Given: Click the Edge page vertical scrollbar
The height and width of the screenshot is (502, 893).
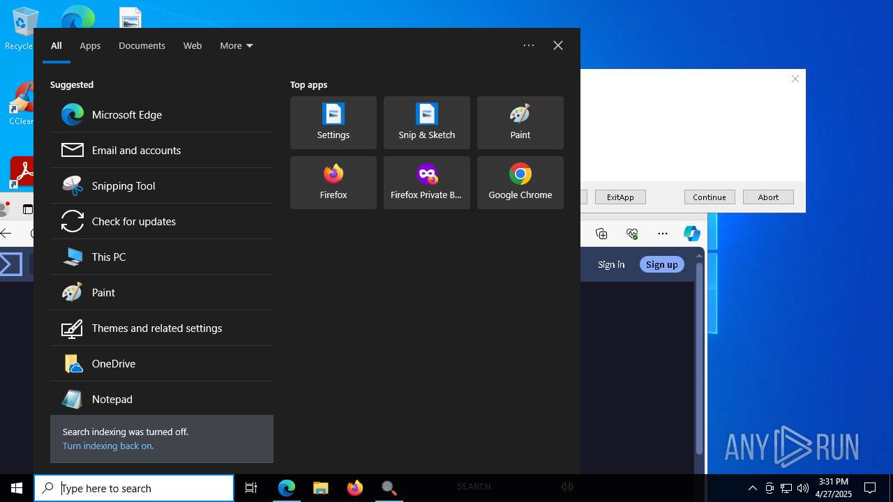Looking at the screenshot, I should pos(699,359).
